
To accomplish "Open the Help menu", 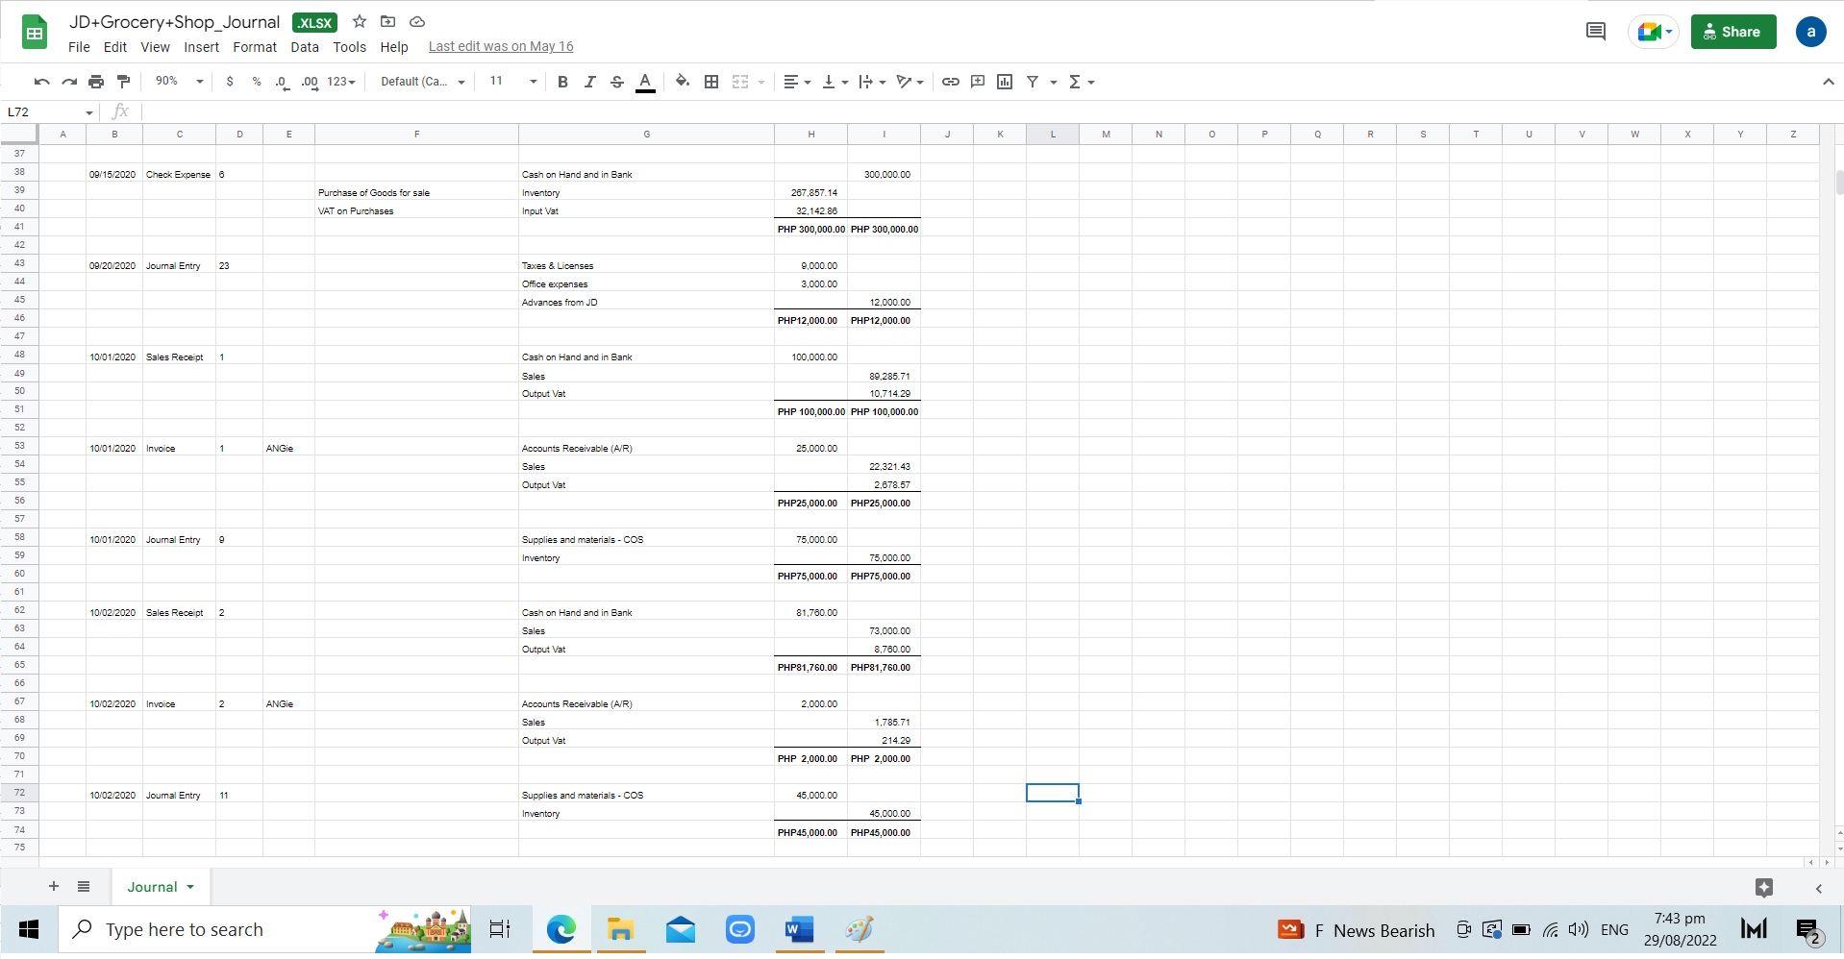I will (394, 47).
